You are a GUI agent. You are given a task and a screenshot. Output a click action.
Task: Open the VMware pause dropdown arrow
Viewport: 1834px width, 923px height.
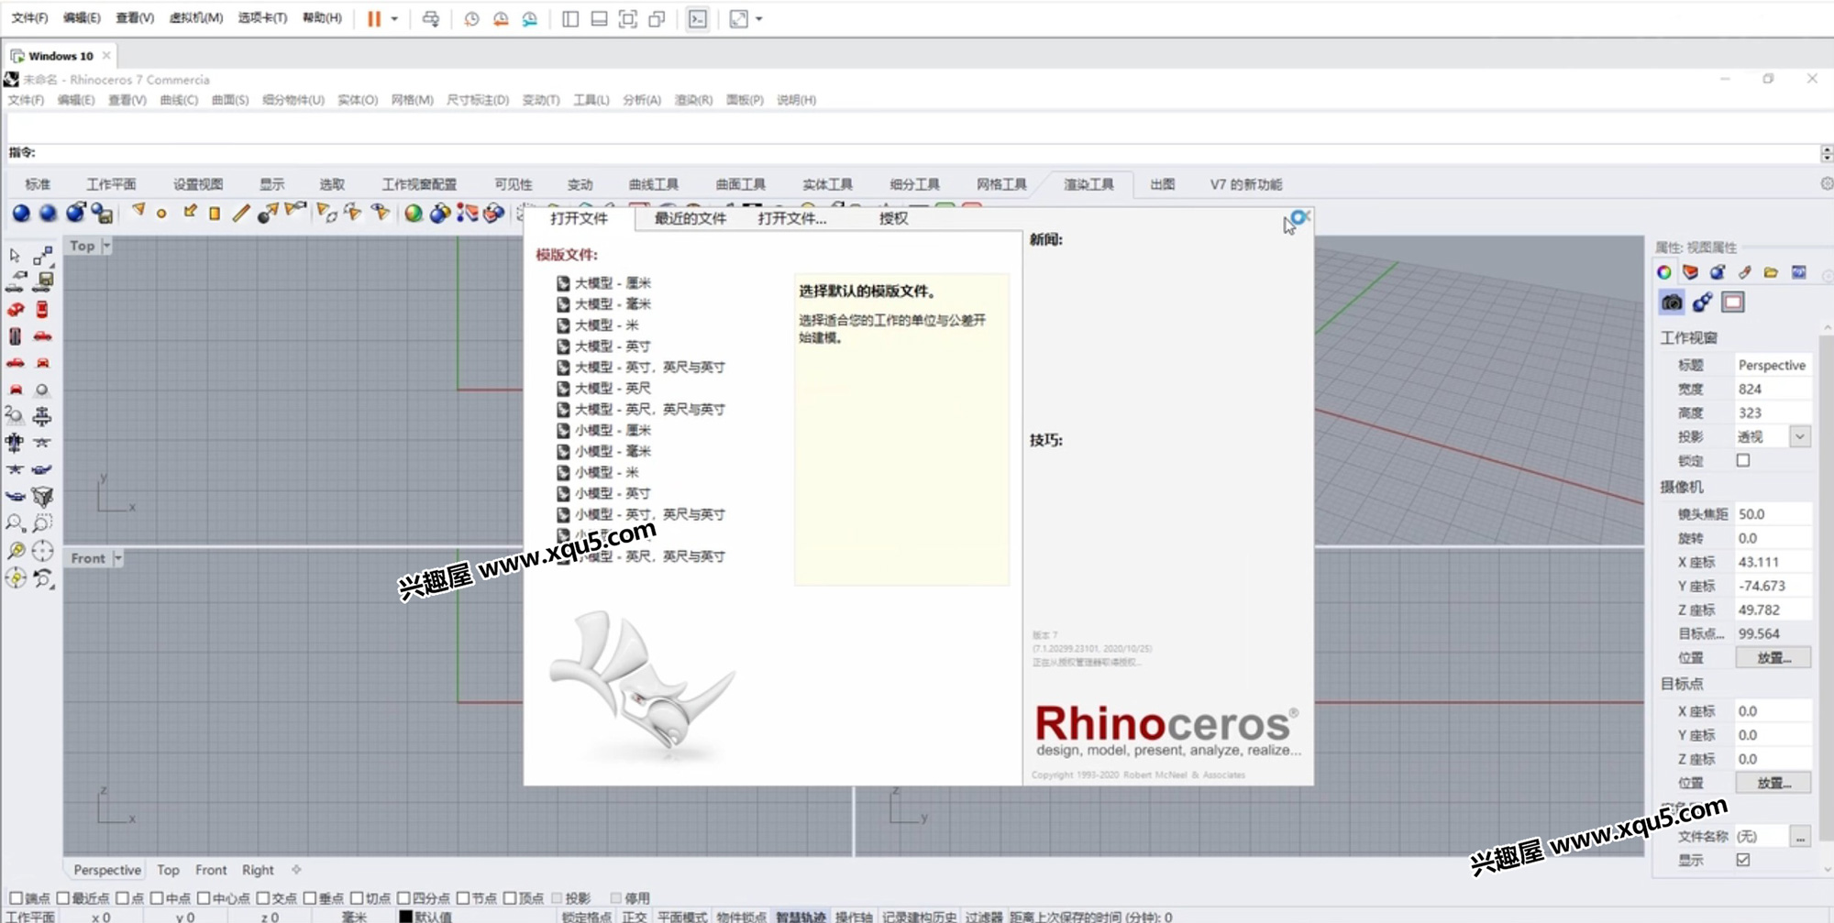click(x=394, y=18)
